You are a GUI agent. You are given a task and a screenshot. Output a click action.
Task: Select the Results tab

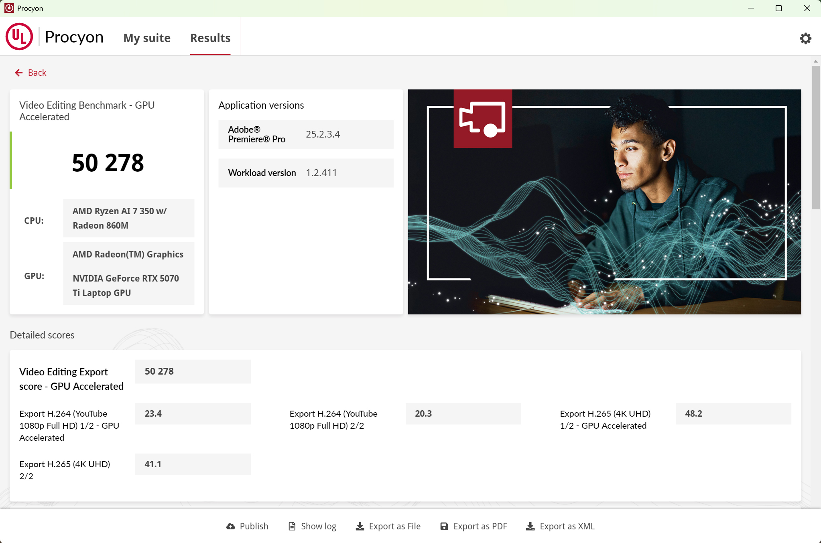coord(210,38)
